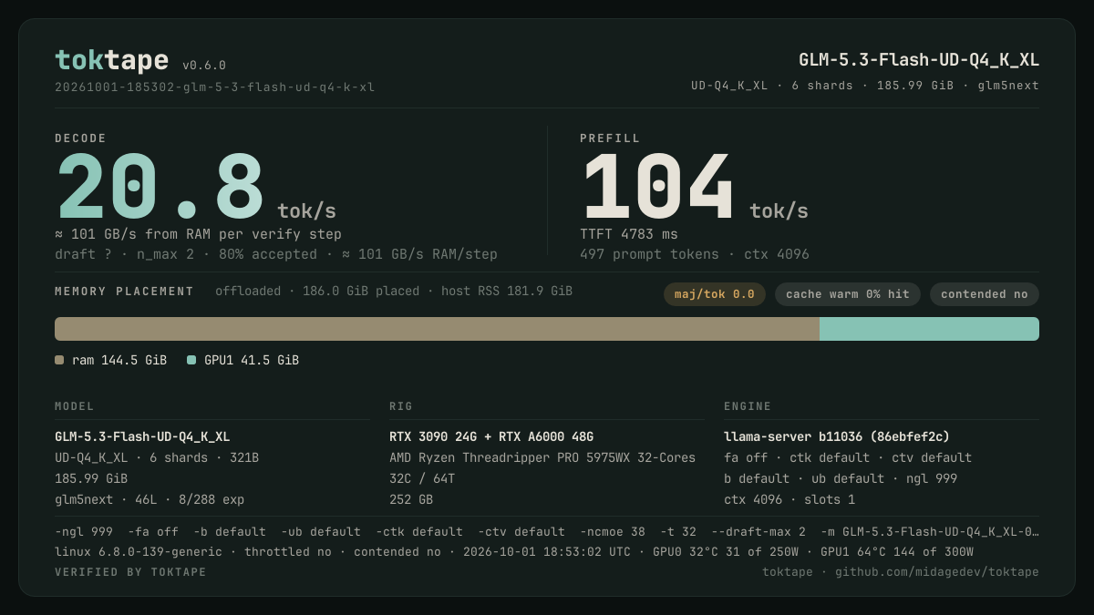
Task: Click 'GPU1 41.5 GiB' legend label
Action: point(252,360)
